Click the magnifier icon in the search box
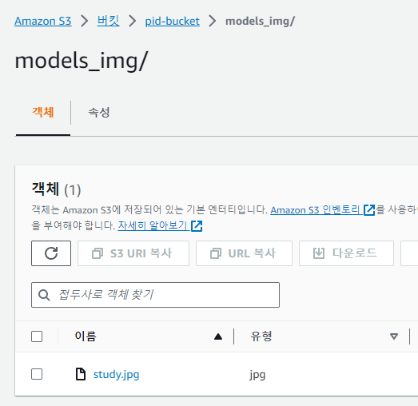418x406 pixels. pos(44,295)
